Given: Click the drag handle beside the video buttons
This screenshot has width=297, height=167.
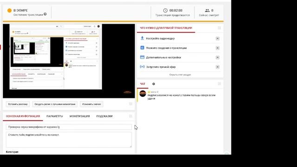Looking at the screenshot, I should pyautogui.click(x=131, y=104).
